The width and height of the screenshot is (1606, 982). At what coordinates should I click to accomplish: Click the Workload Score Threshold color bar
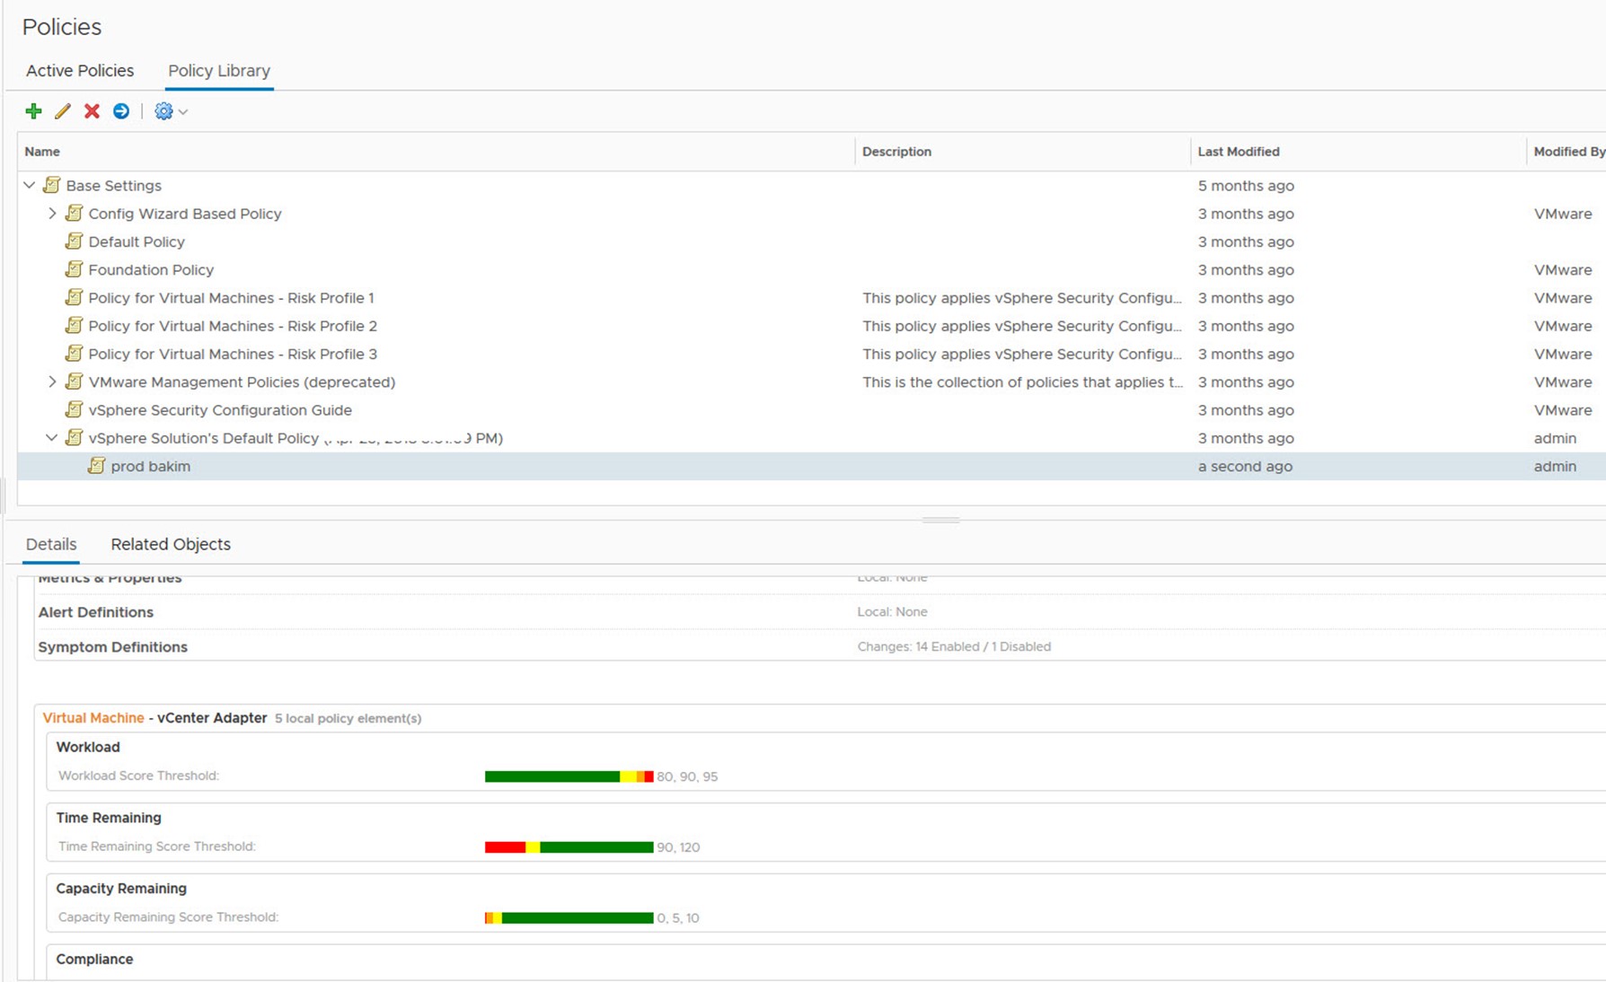pos(569,776)
